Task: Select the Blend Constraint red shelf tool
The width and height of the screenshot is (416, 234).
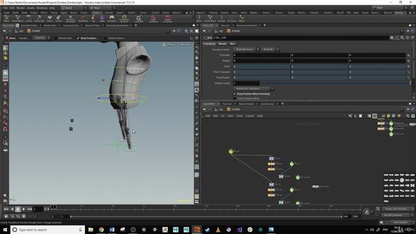Action: (x=153, y=18)
